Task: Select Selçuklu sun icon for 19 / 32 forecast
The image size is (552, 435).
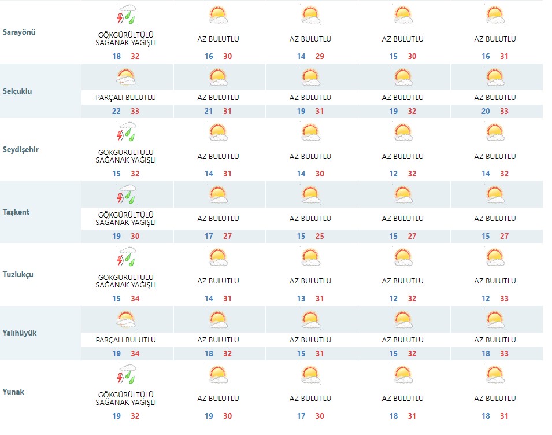Action: coord(403,78)
